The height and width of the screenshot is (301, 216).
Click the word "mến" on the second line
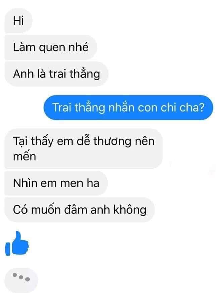(24, 156)
